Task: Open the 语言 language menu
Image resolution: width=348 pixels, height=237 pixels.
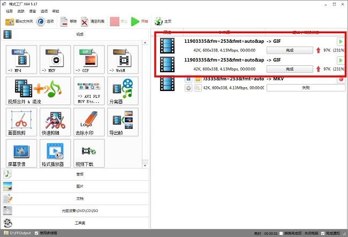Action: click(x=33, y=11)
